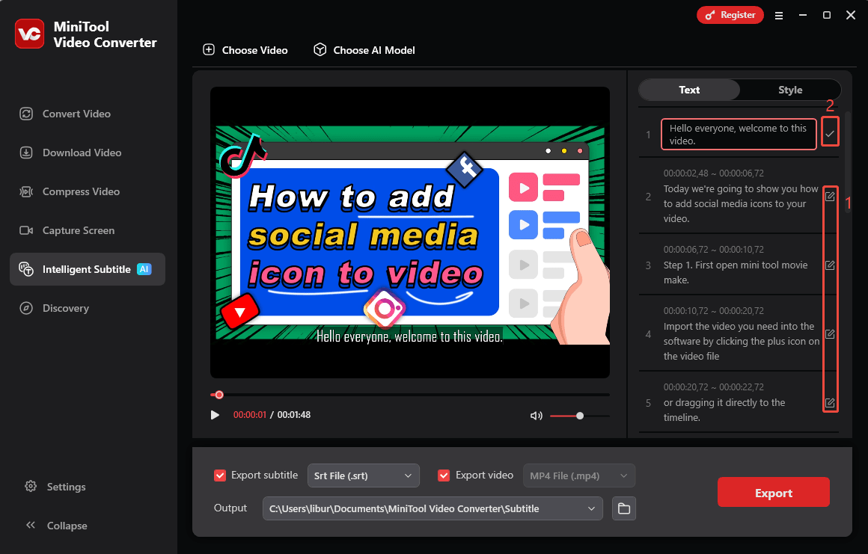Click the Compress Video sidebar icon
The width and height of the screenshot is (868, 554).
coord(26,191)
